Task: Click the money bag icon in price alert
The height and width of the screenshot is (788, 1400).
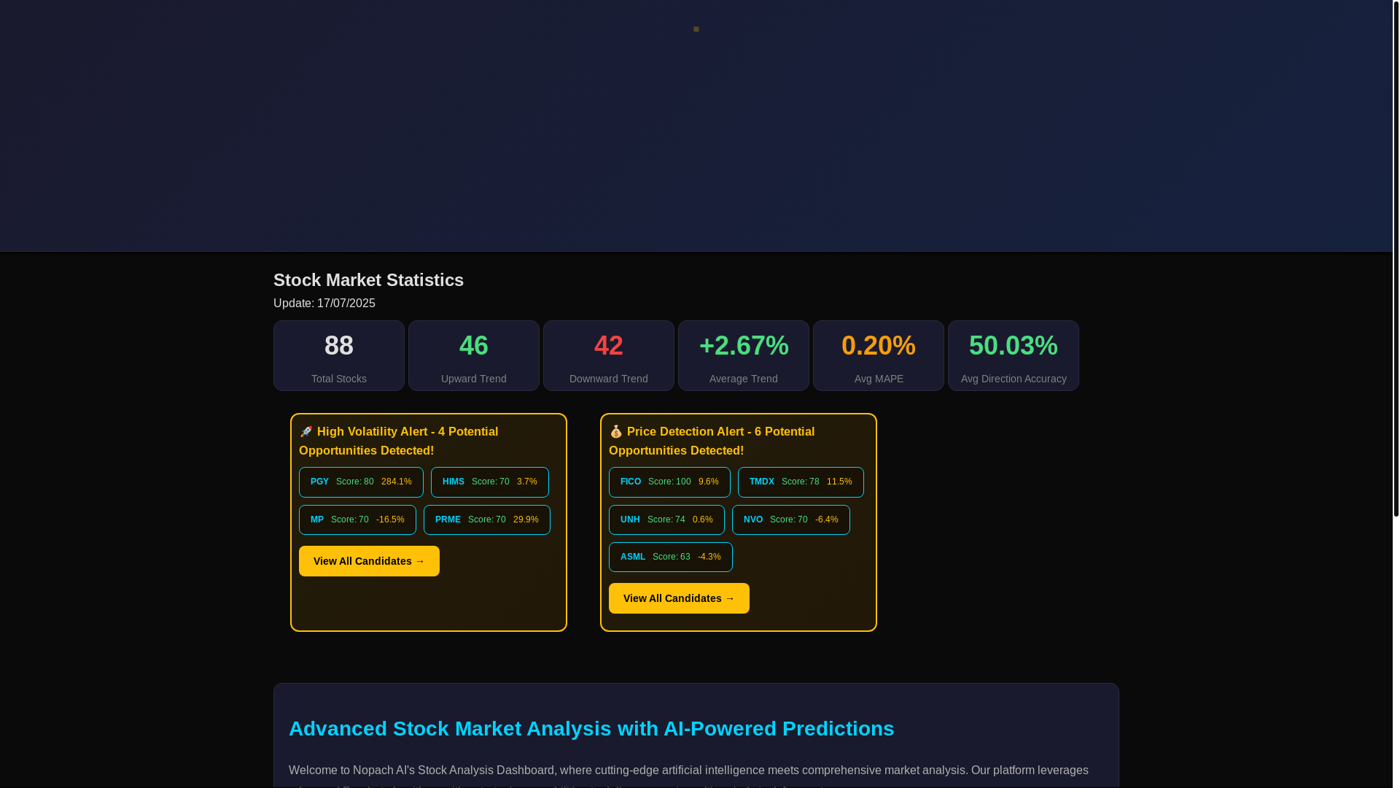Action: pyautogui.click(x=616, y=432)
